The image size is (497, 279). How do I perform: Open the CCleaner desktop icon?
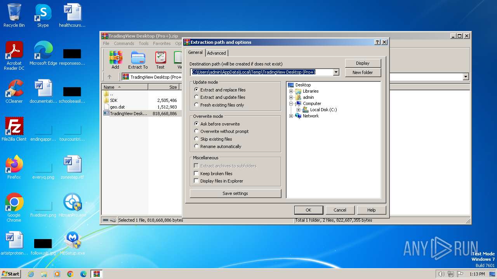point(14,91)
